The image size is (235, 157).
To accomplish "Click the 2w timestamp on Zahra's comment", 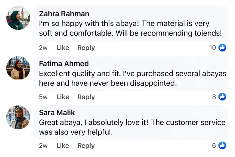I will click(43, 48).
